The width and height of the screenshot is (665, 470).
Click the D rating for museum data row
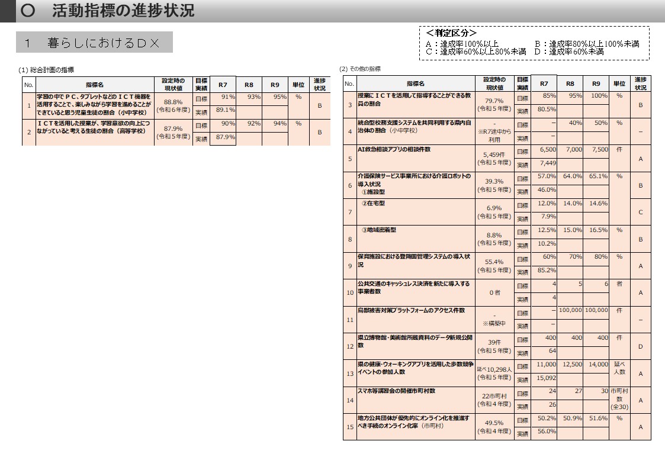(x=640, y=346)
